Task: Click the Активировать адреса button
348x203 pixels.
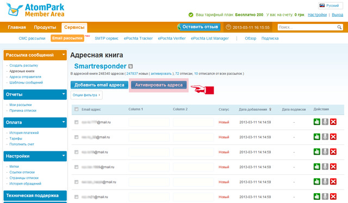Action: 159,85
